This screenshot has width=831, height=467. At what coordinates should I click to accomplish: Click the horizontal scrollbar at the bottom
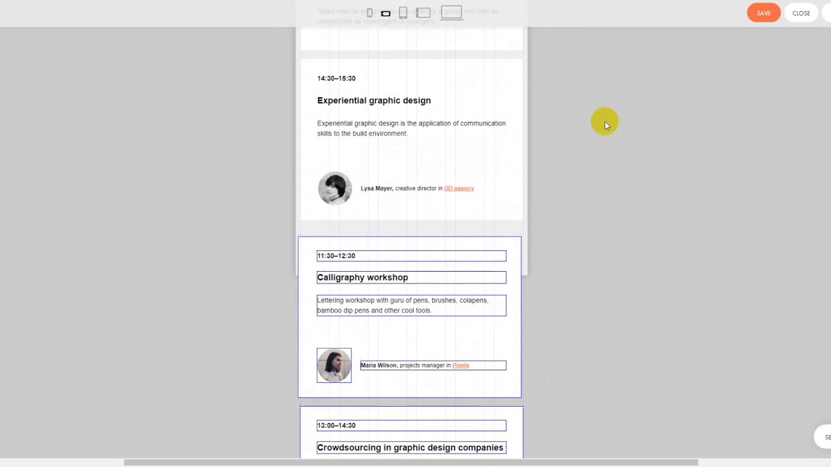click(411, 462)
